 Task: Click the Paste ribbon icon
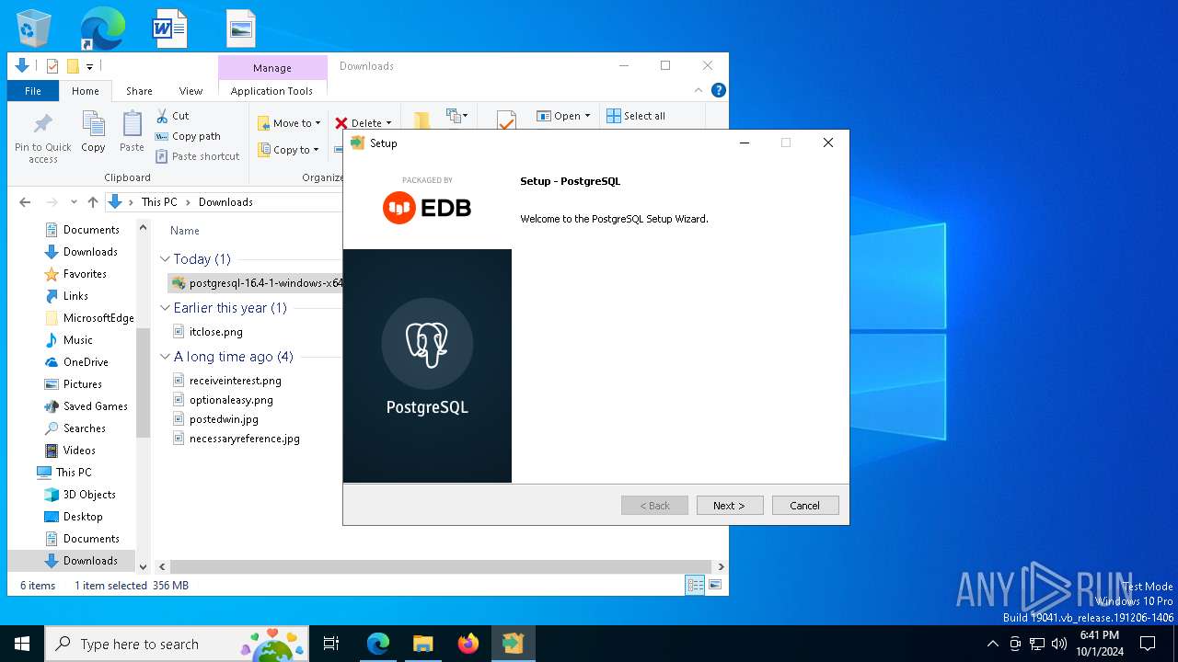[x=132, y=131]
